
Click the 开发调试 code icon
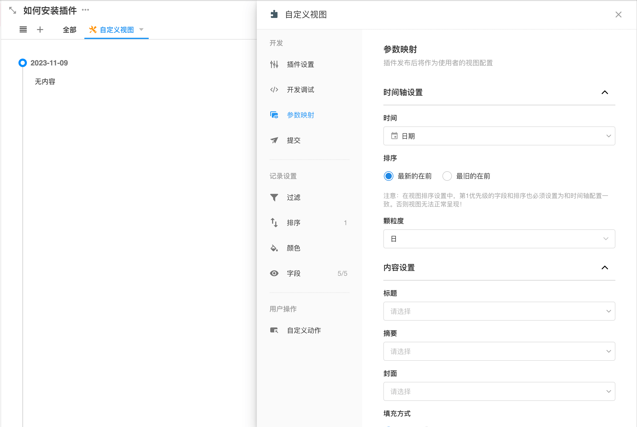[274, 89]
